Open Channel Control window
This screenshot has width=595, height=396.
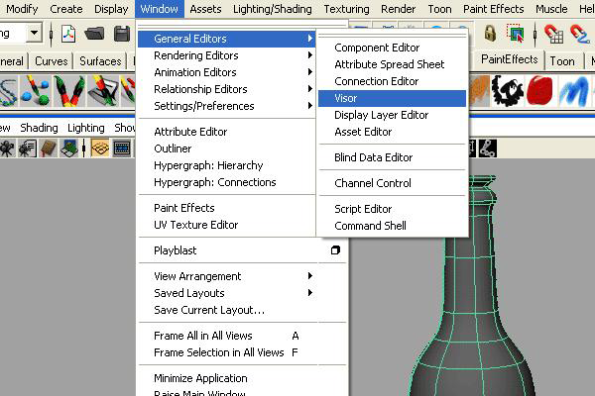[x=392, y=183]
